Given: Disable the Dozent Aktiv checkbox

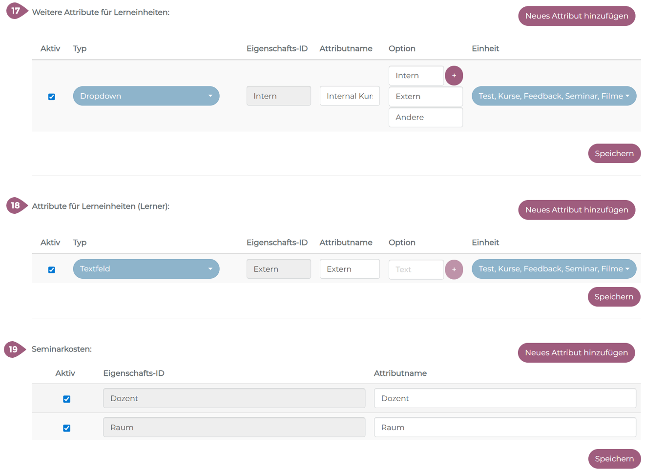Looking at the screenshot, I should pyautogui.click(x=67, y=399).
